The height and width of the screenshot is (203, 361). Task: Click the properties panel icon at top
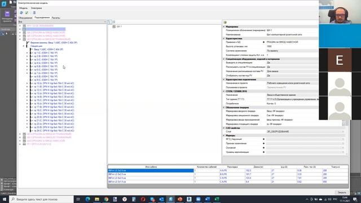pos(225,23)
